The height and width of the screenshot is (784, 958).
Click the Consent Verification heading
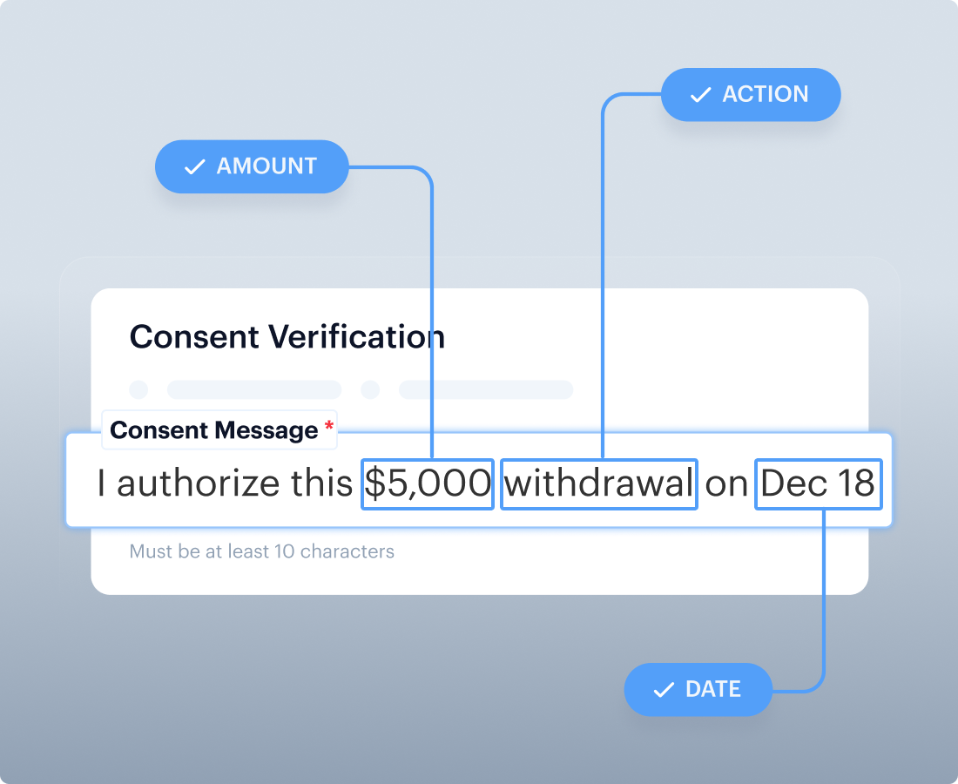[287, 337]
